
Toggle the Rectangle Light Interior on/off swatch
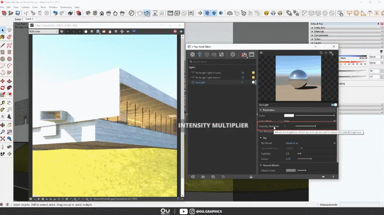coord(254,77)
